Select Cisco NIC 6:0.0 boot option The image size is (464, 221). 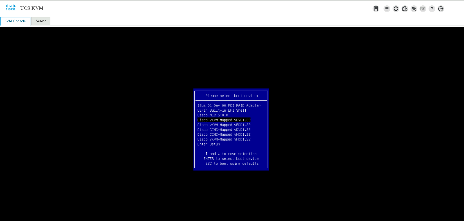pyautogui.click(x=213, y=115)
